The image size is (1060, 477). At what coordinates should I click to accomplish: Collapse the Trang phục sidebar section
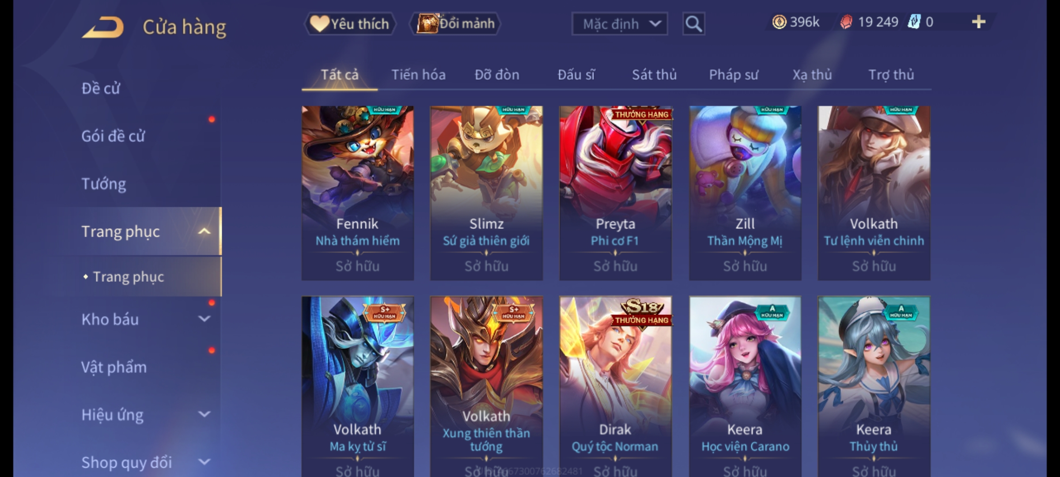[x=204, y=231]
